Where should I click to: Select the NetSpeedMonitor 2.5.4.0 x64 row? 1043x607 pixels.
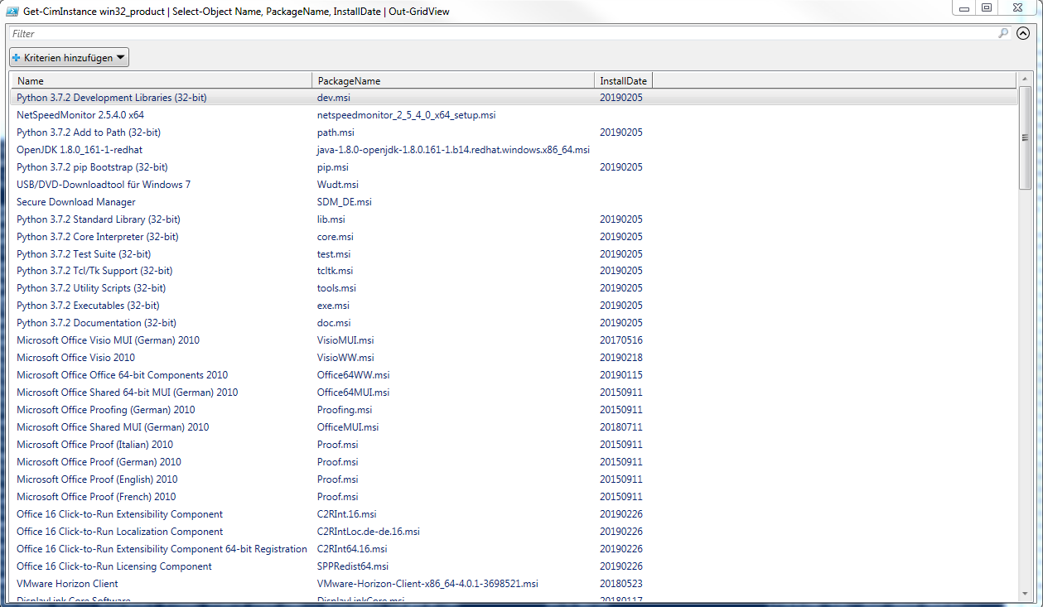[x=514, y=115]
